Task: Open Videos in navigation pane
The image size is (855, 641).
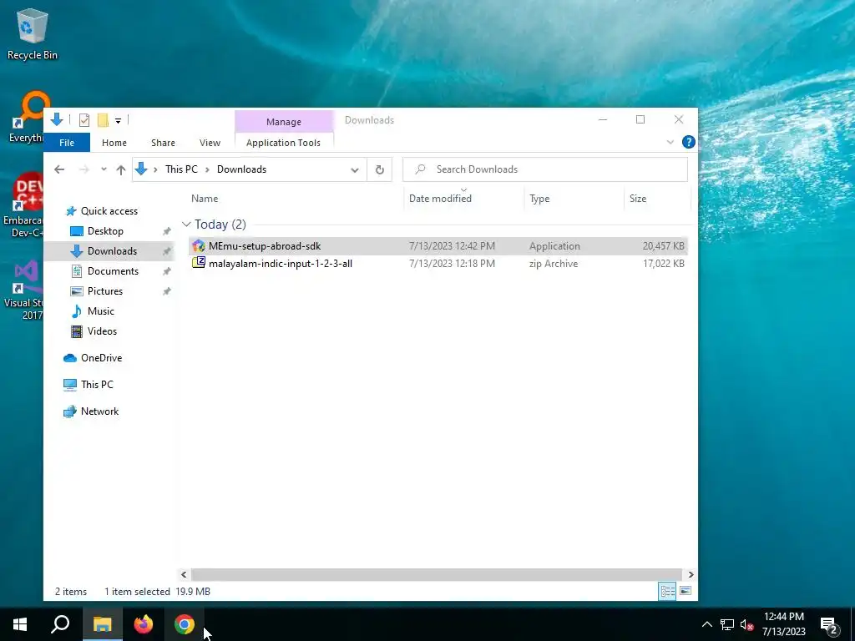Action: (102, 331)
